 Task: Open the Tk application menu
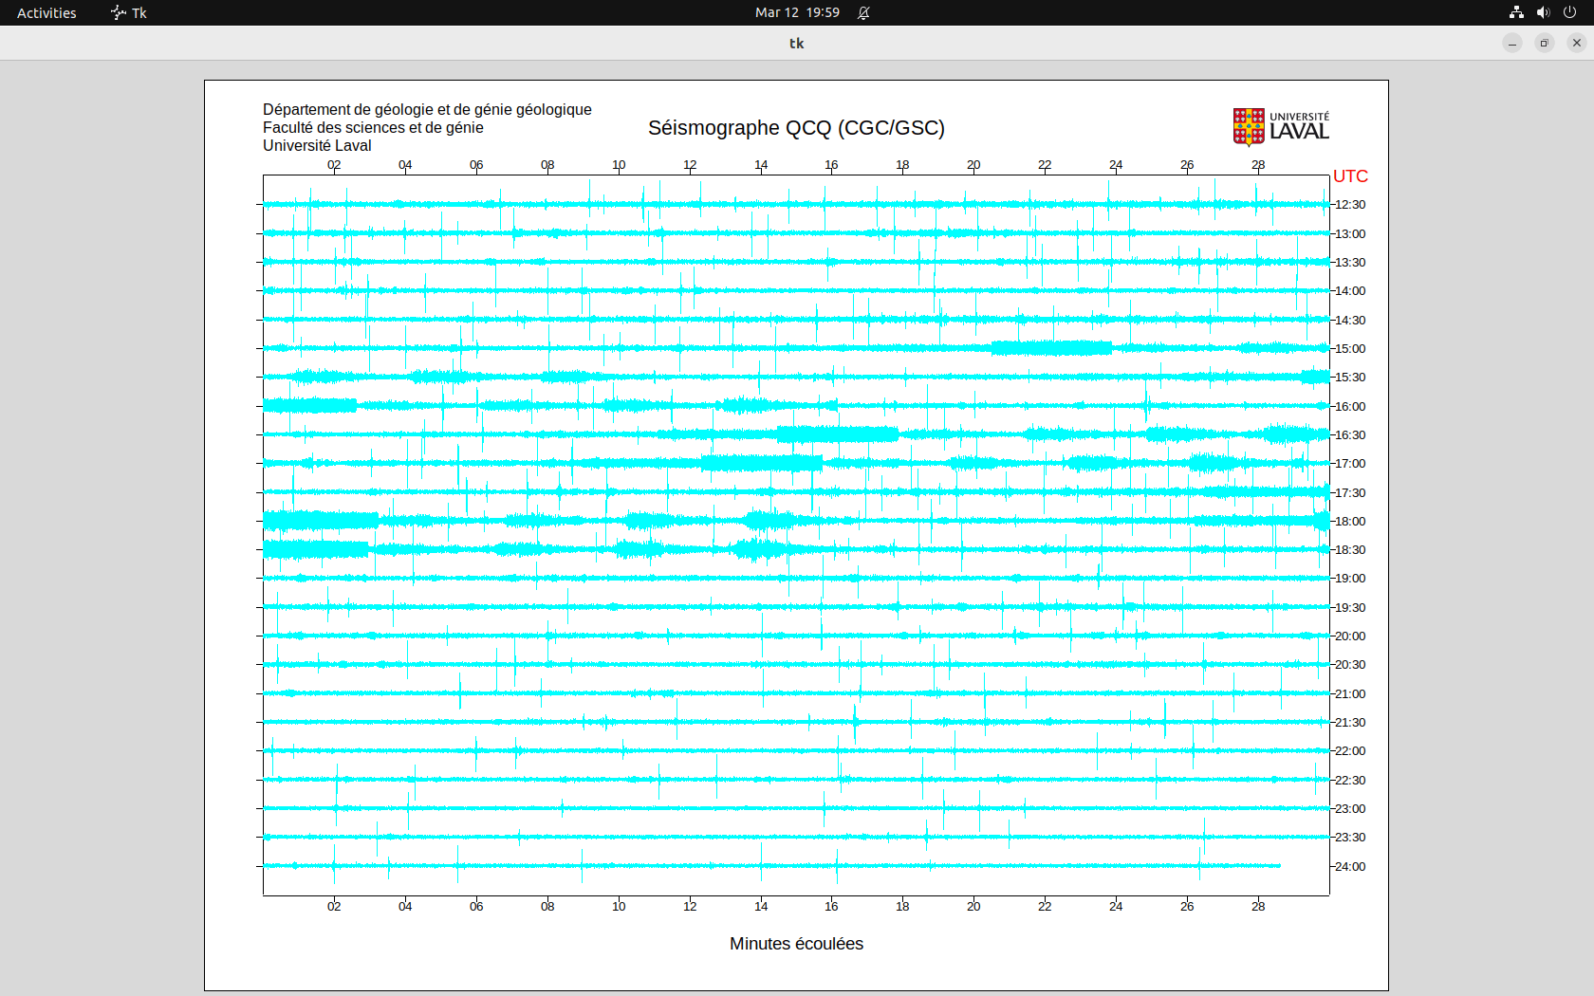click(x=129, y=12)
